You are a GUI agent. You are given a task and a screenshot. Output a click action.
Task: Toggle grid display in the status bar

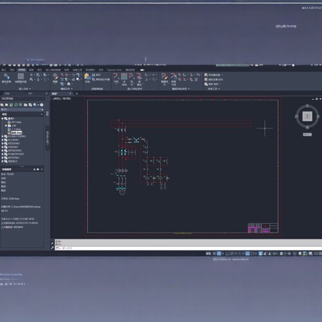pos(214,254)
